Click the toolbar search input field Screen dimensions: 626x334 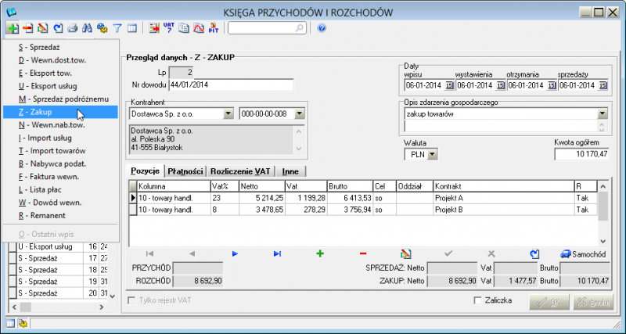click(267, 28)
